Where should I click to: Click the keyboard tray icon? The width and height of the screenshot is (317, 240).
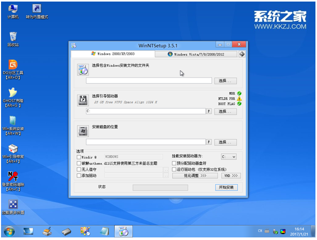click(x=267, y=231)
